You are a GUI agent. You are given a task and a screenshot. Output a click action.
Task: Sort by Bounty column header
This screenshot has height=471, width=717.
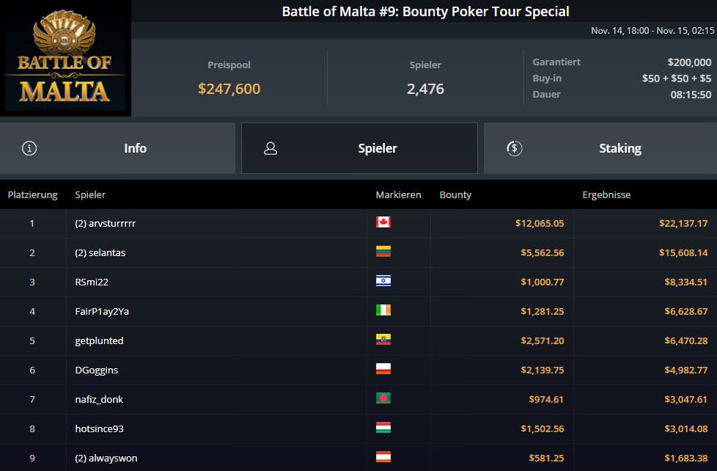pos(455,194)
